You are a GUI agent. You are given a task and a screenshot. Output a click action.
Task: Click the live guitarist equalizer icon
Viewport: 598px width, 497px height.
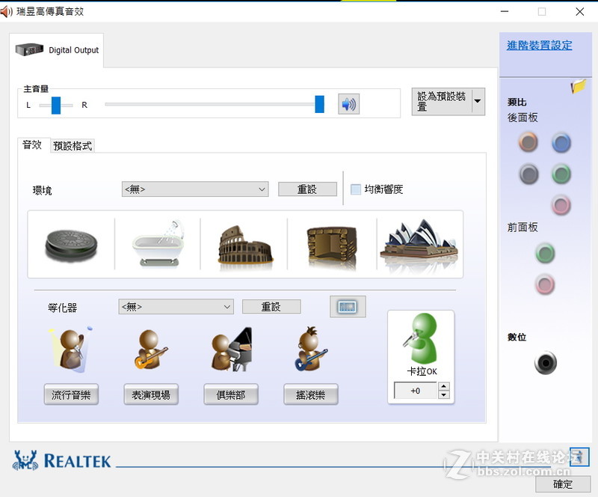pos(151,350)
